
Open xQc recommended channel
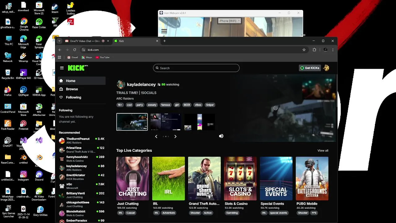click(82, 186)
